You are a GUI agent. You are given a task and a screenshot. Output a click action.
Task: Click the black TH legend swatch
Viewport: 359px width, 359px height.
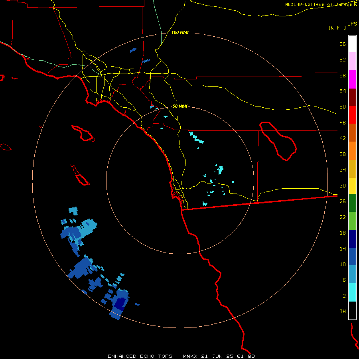[352, 310]
